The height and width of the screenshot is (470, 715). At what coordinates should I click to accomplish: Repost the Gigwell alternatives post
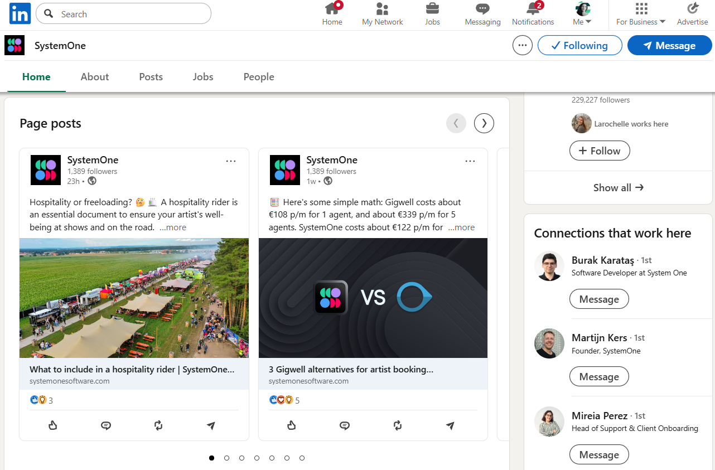coord(398,425)
